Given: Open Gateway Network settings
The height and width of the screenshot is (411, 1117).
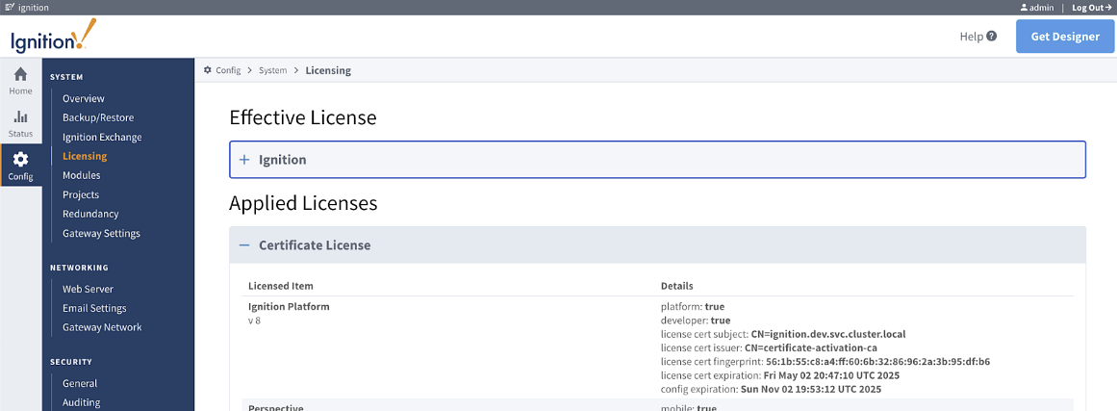Looking at the screenshot, I should (102, 327).
